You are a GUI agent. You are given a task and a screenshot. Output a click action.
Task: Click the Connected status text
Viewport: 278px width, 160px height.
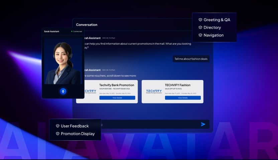pos(78,31)
